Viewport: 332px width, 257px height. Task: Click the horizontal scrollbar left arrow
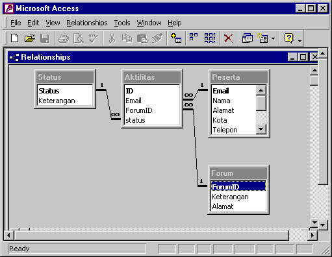[8, 235]
